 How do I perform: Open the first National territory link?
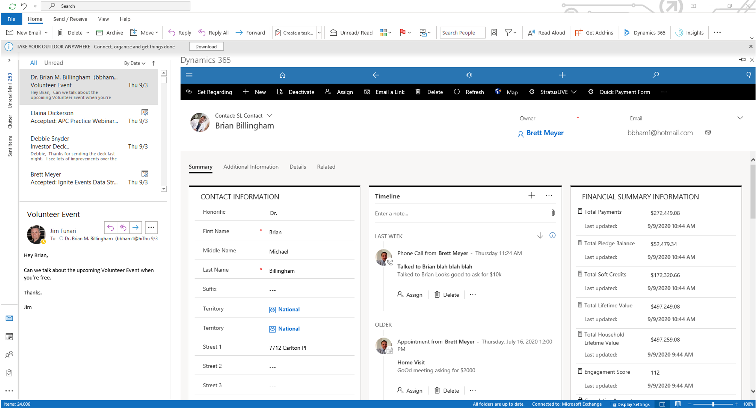click(289, 309)
